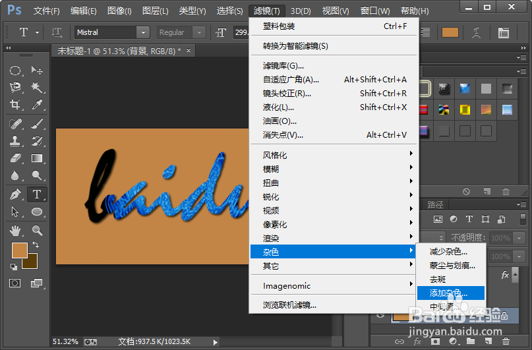Screen dimensions: 532x350
Task: Select the Hand tool
Action: tap(15, 231)
